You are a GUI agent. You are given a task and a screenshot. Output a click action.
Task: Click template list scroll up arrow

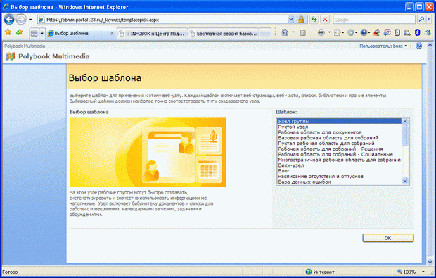tap(405, 122)
